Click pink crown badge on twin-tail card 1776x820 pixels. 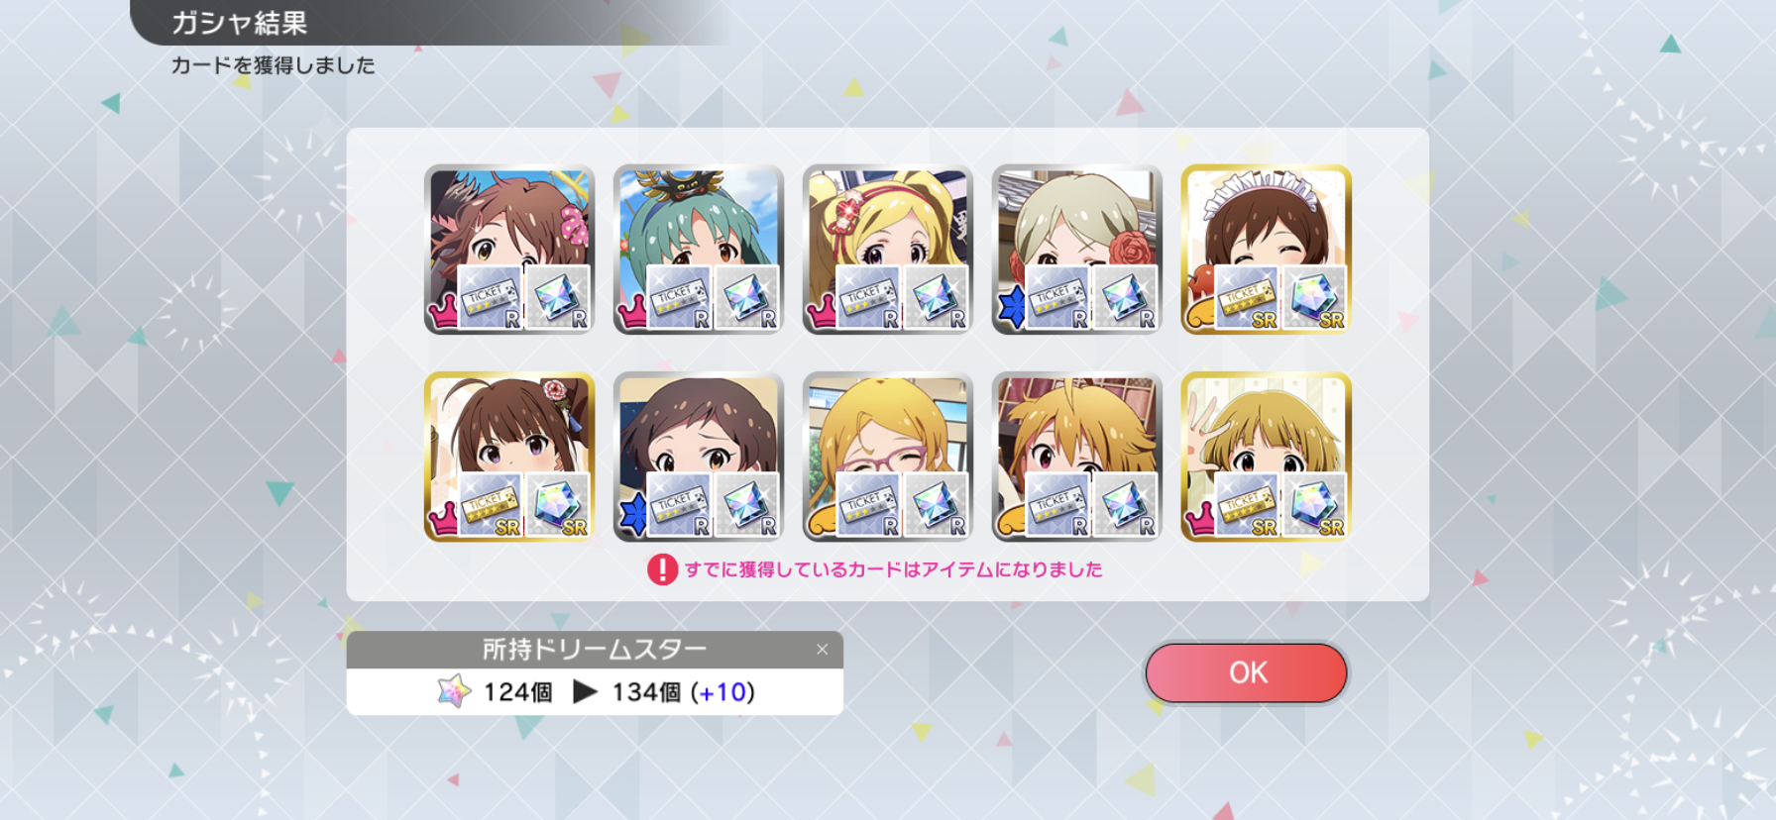(x=822, y=314)
